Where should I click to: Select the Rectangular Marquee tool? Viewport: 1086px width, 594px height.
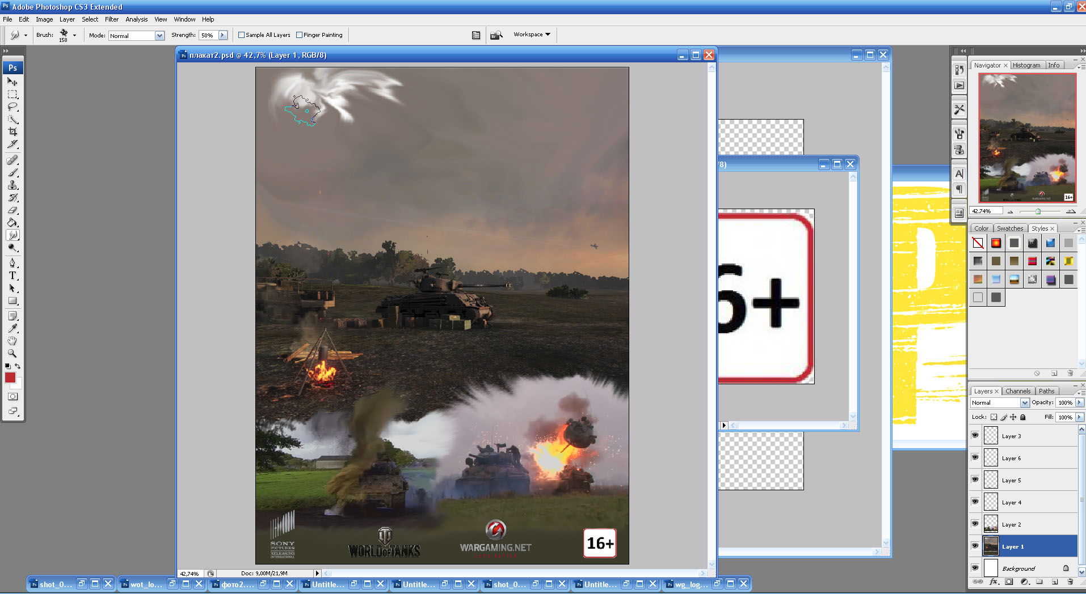(x=12, y=94)
